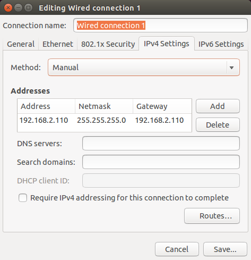Focus the Search domains field

tap(161, 162)
